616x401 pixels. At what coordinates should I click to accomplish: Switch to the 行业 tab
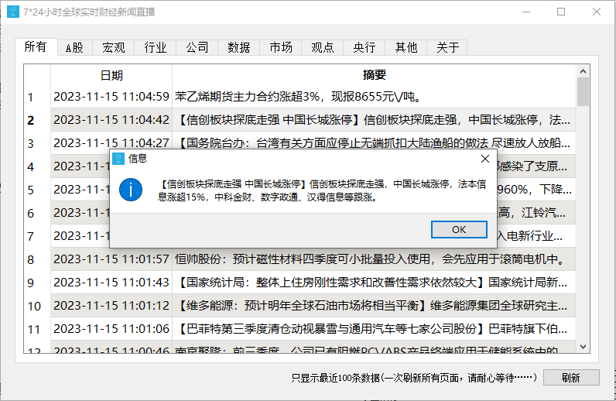click(x=156, y=47)
